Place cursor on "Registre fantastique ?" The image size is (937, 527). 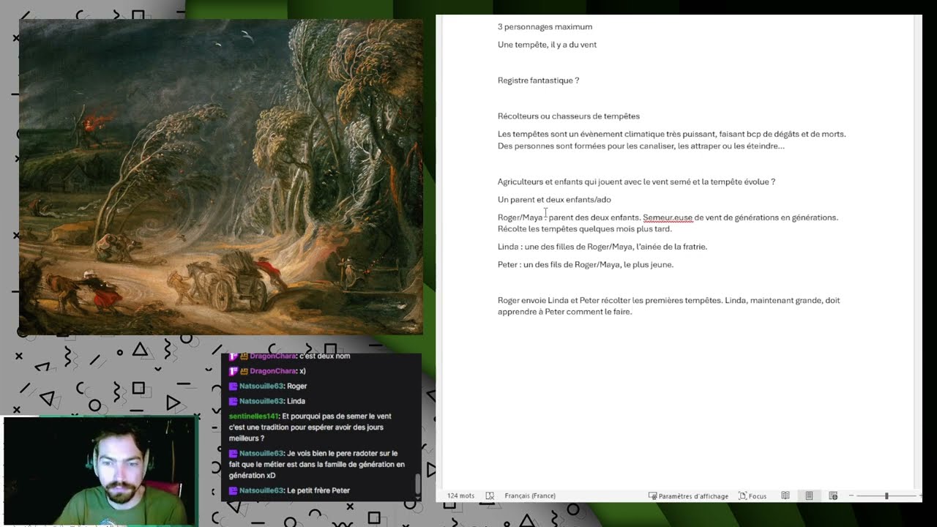coord(538,81)
